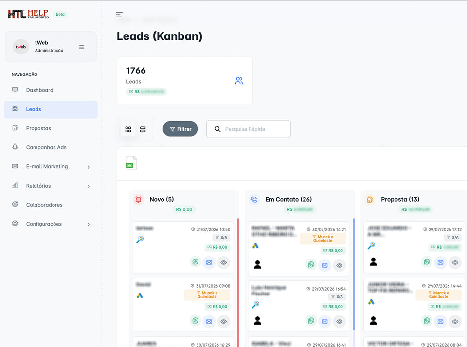The width and height of the screenshot is (467, 347).
Task: Click red scrollbar of Novo column
Action: (x=238, y=283)
